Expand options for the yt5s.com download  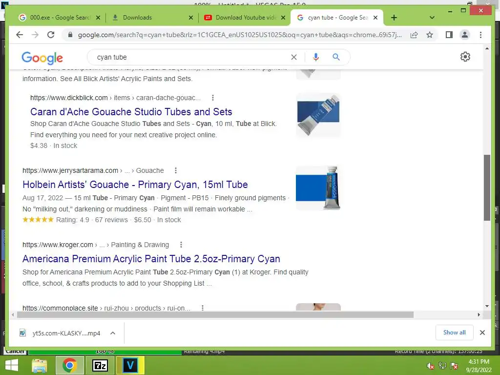[113, 333]
